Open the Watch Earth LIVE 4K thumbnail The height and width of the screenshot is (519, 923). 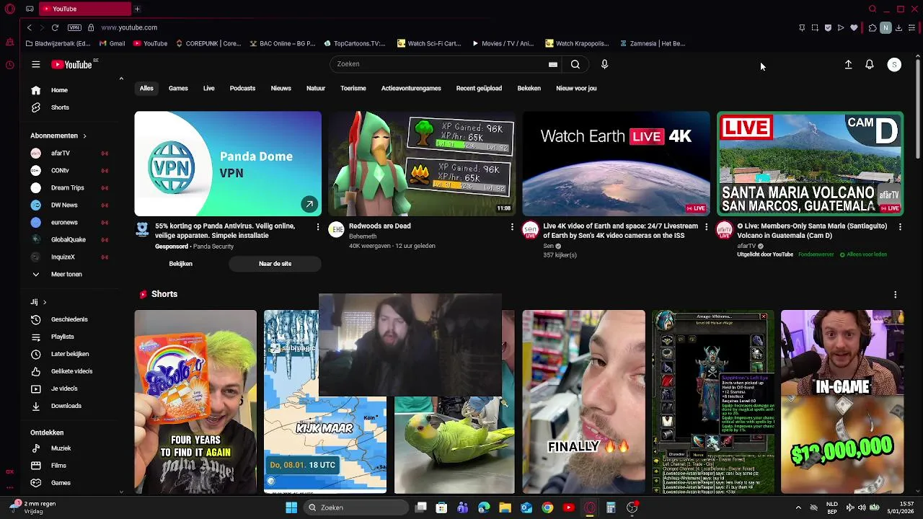click(x=616, y=164)
